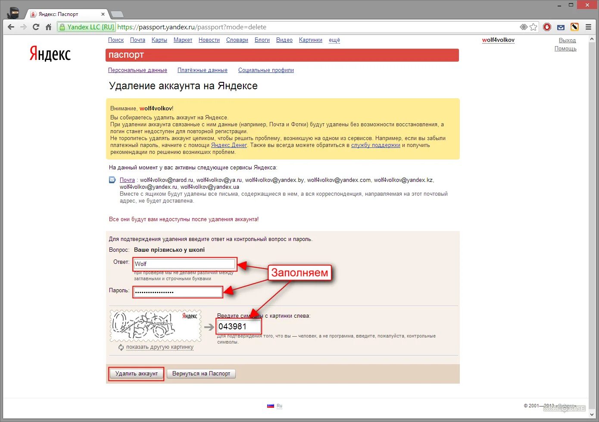Open the службу поддержки link
The height and width of the screenshot is (422, 599).
(376, 145)
